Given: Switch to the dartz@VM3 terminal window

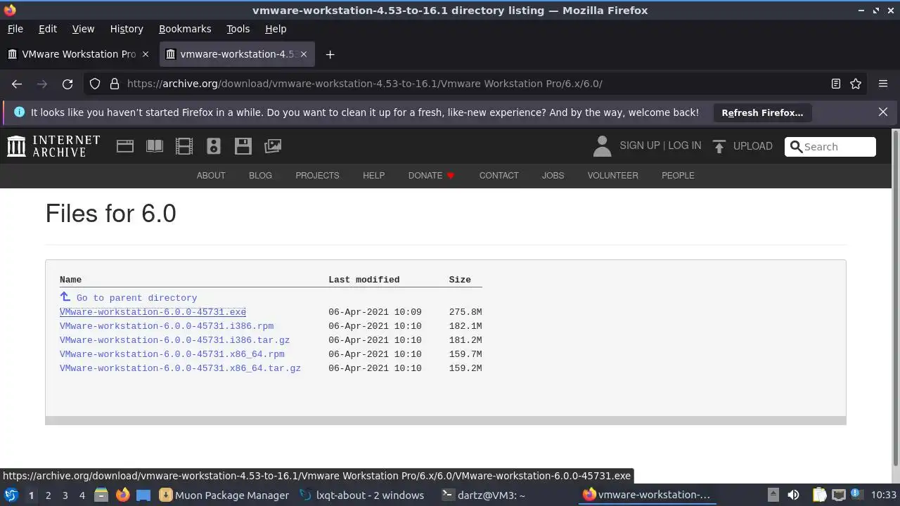Looking at the screenshot, I should [x=484, y=495].
